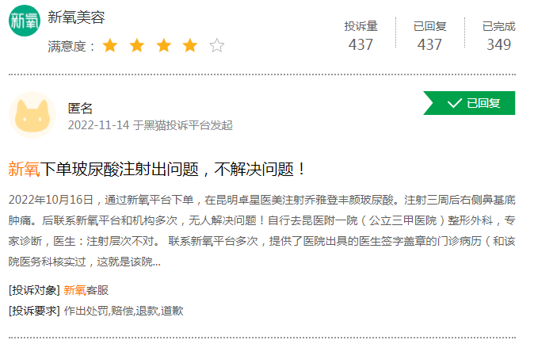Open the 新氧美容 merchant name
This screenshot has width=534, height=344.
(76, 17)
